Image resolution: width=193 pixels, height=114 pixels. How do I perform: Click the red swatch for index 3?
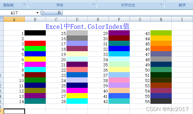(35, 43)
